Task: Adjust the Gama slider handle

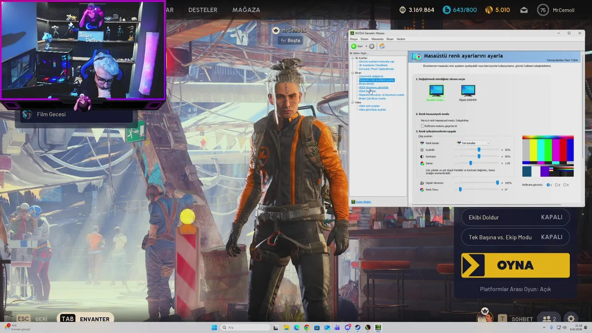Action: [470, 163]
